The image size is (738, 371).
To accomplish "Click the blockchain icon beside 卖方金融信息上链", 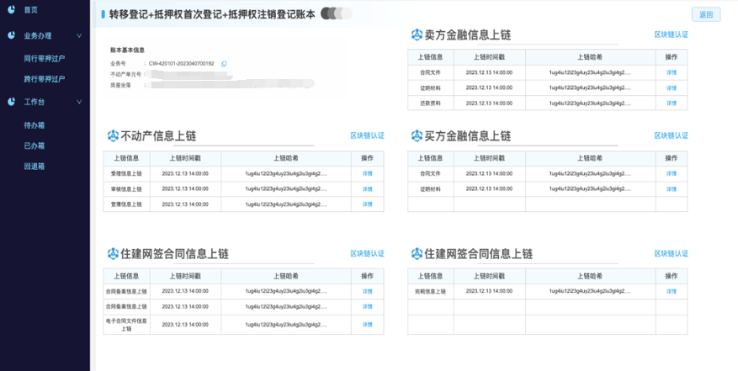I will (417, 35).
